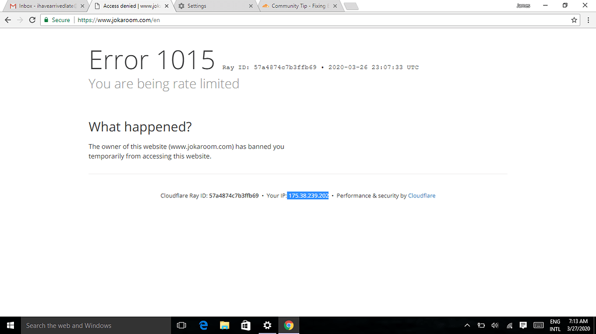The height and width of the screenshot is (334, 596).
Task: Open the Chrome three-dot menu
Action: pos(588,20)
